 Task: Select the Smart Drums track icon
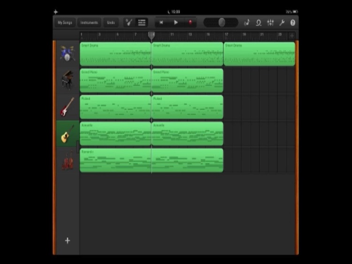tap(67, 53)
